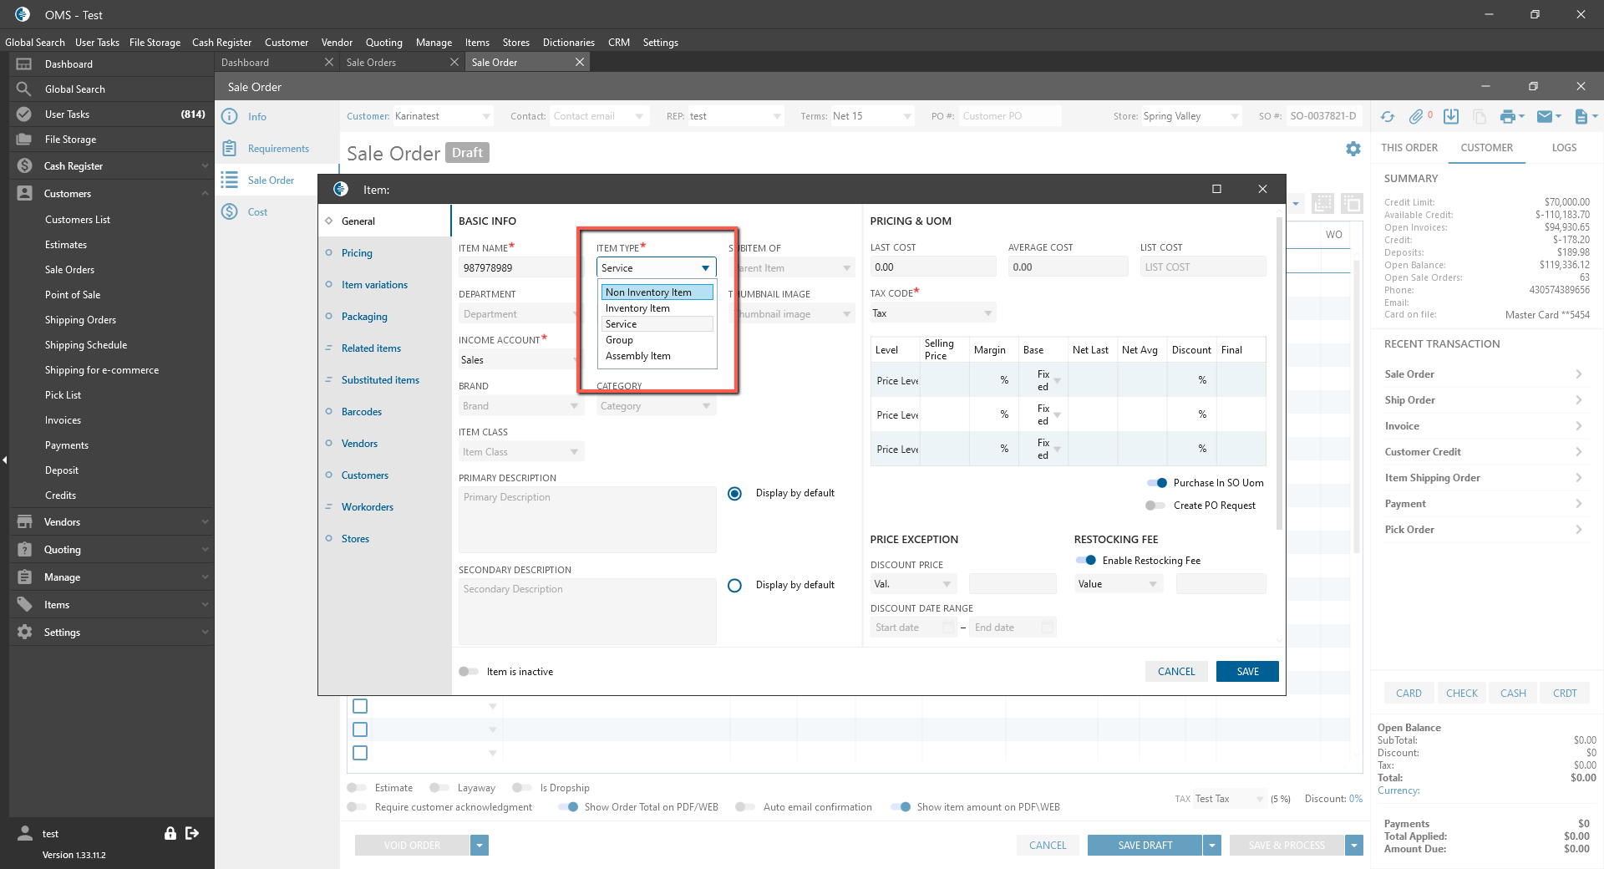Viewport: 1604px width, 869px height.
Task: Open Sale Order settings gear
Action: coord(1353,149)
